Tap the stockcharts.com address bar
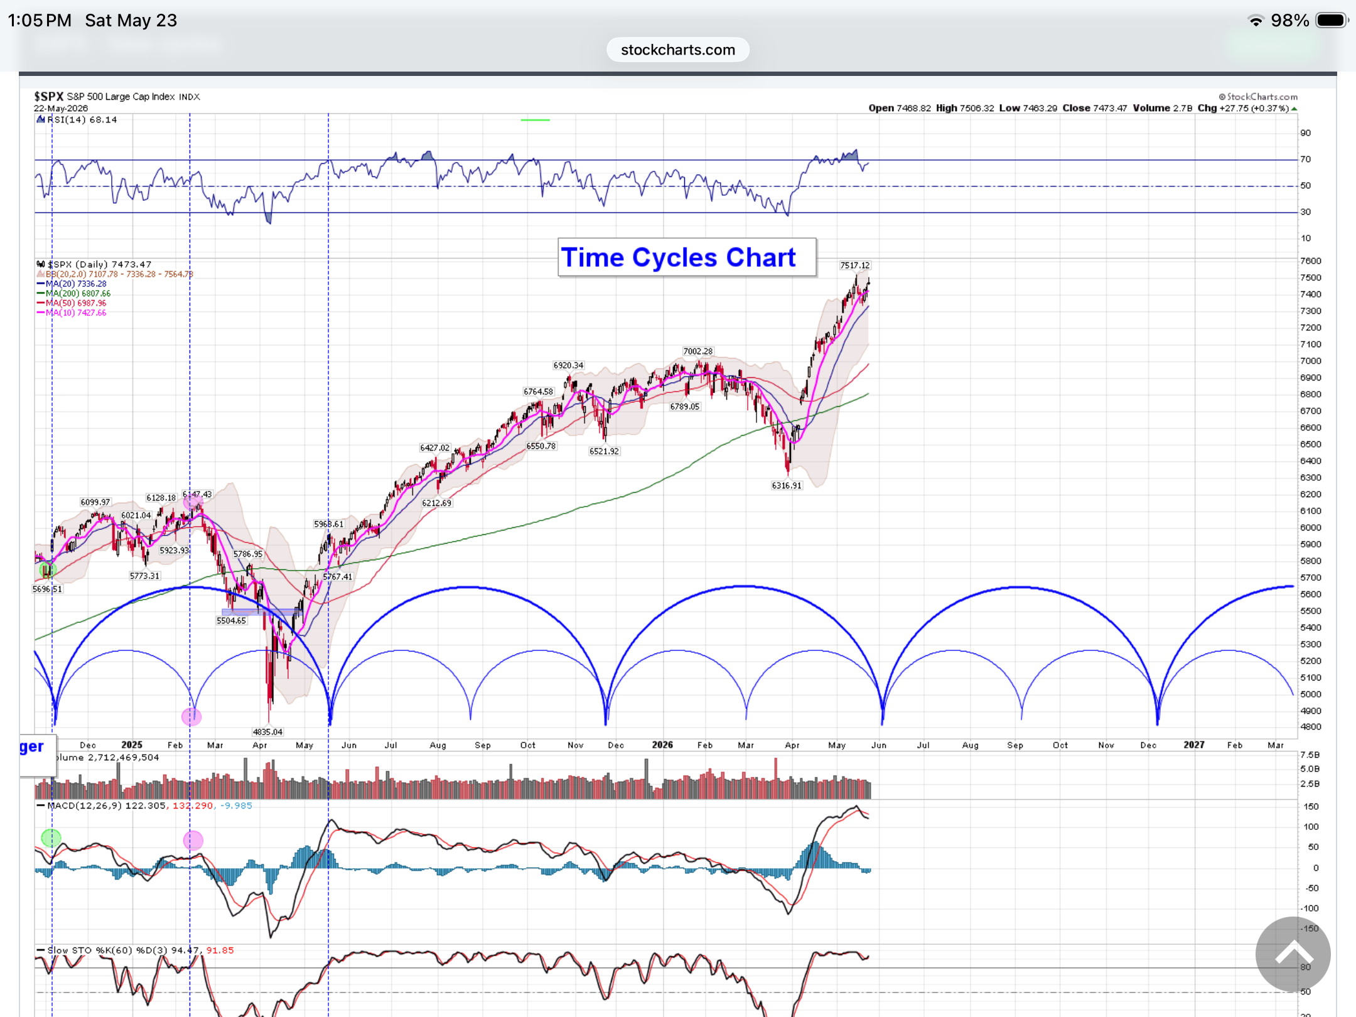The width and height of the screenshot is (1356, 1017). coord(678,50)
